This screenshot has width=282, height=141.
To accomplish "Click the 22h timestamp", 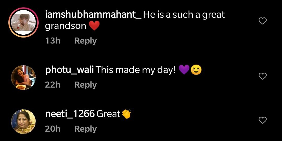I will [x=53, y=85].
